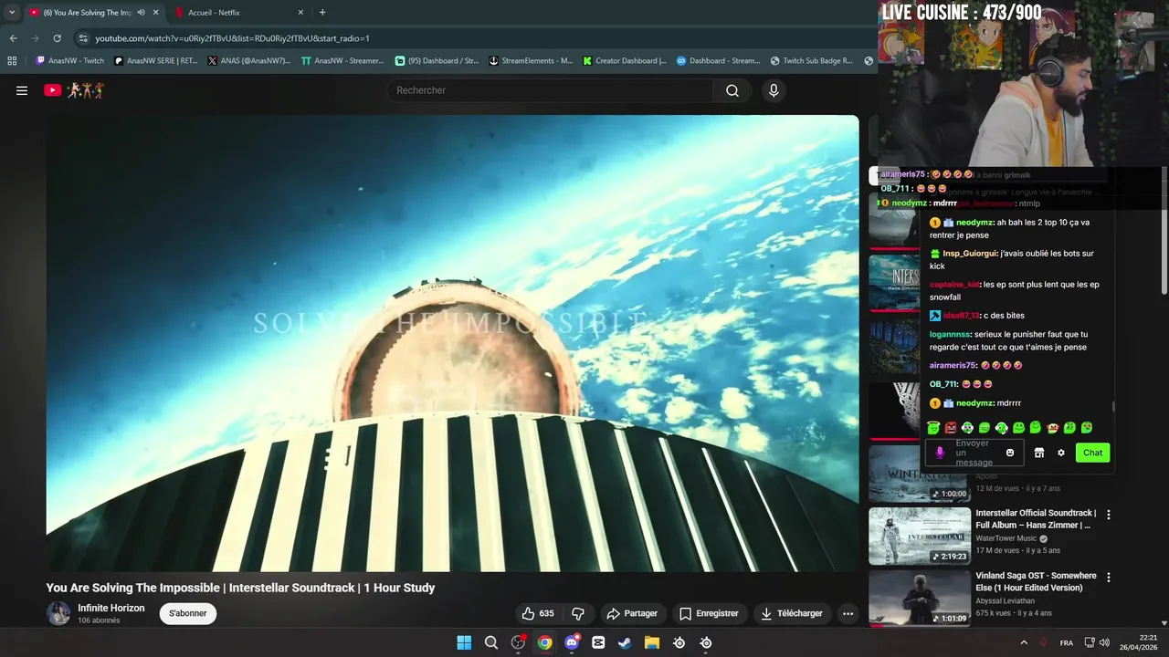Open the WaterTower Music channel
The width and height of the screenshot is (1169, 657).
(x=1006, y=538)
